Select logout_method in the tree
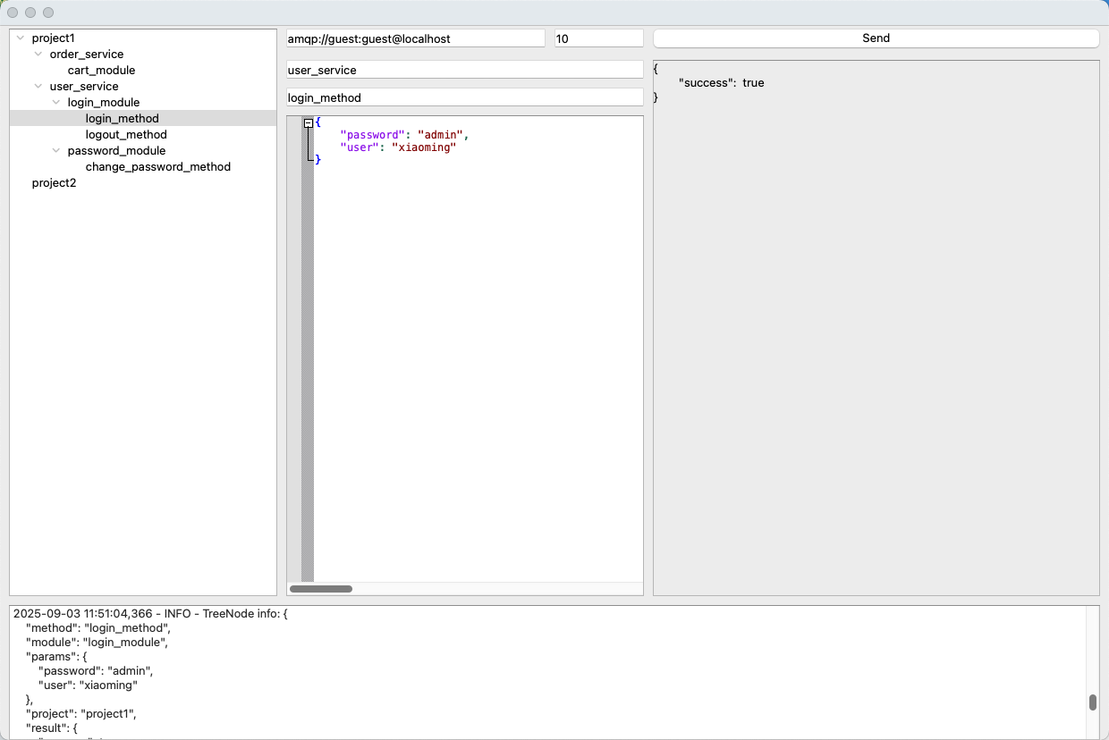Screen dimensions: 1109x740 (126, 135)
